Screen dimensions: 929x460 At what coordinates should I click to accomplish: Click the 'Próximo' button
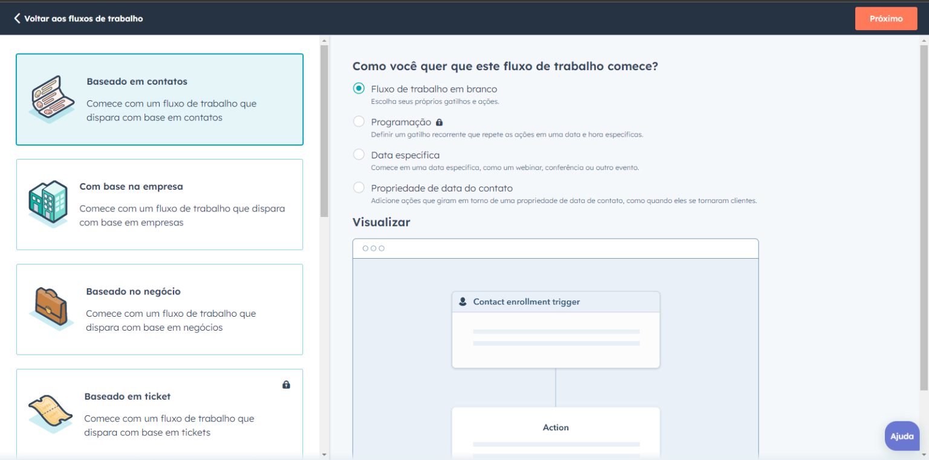pyautogui.click(x=885, y=18)
